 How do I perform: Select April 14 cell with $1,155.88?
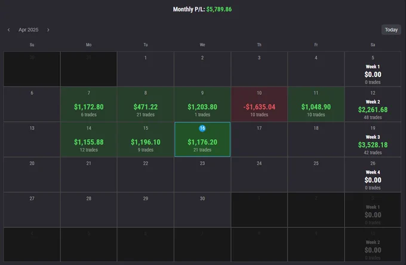[x=88, y=139]
